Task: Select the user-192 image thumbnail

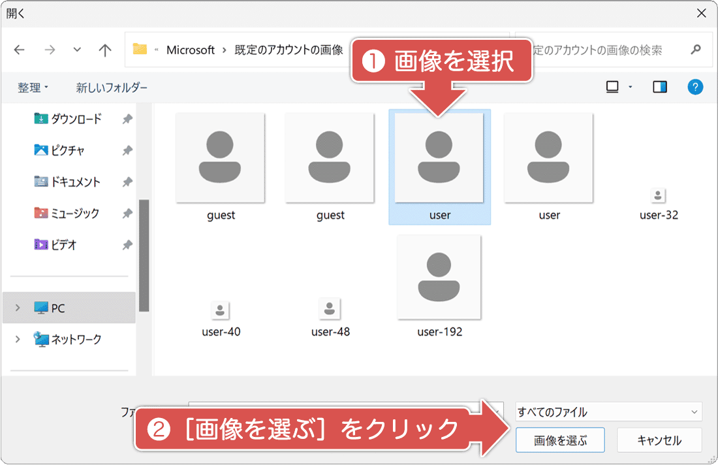Action: 439,276
